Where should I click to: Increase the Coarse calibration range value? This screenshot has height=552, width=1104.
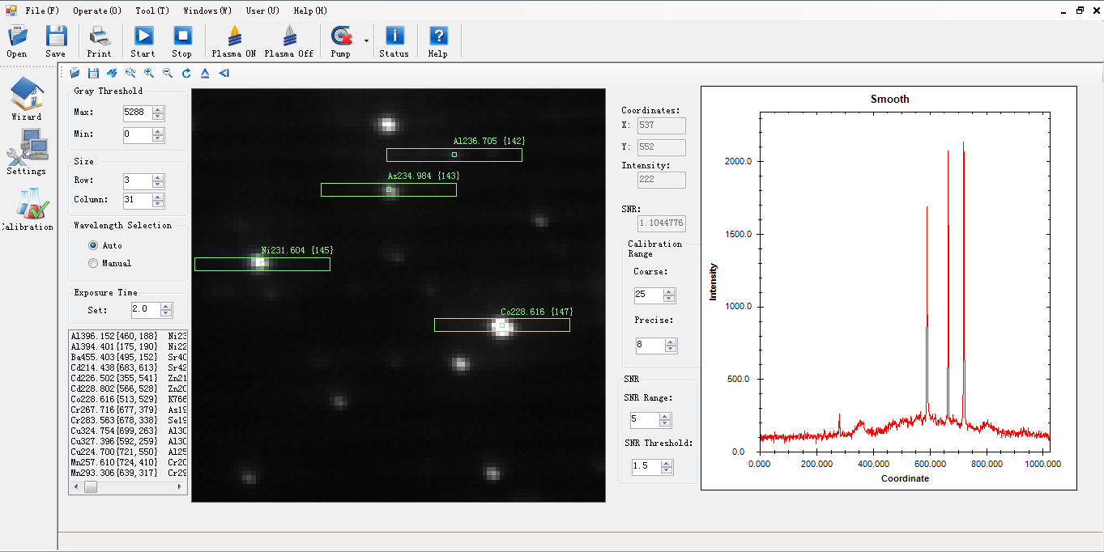tap(669, 292)
